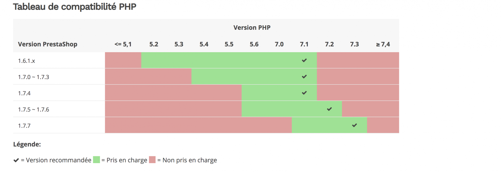The width and height of the screenshot is (501, 172).
Task: Click the 5.6 PHP column header
Action: pyautogui.click(x=254, y=44)
